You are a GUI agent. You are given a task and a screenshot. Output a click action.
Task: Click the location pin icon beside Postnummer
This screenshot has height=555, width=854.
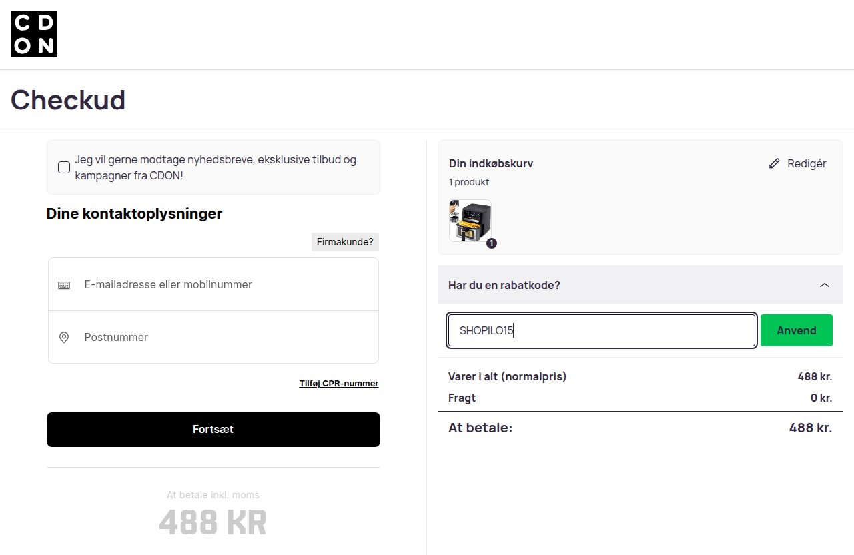click(64, 338)
